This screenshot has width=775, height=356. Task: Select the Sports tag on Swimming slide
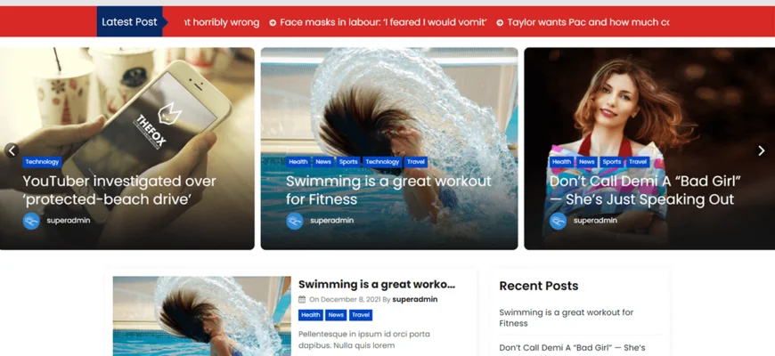point(348,162)
